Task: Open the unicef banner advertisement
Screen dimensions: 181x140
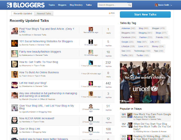Action: point(145,82)
